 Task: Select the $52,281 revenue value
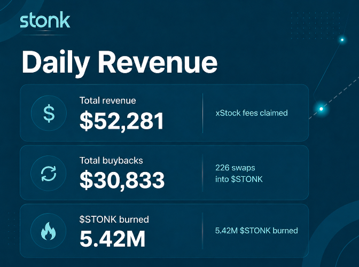[x=122, y=121]
